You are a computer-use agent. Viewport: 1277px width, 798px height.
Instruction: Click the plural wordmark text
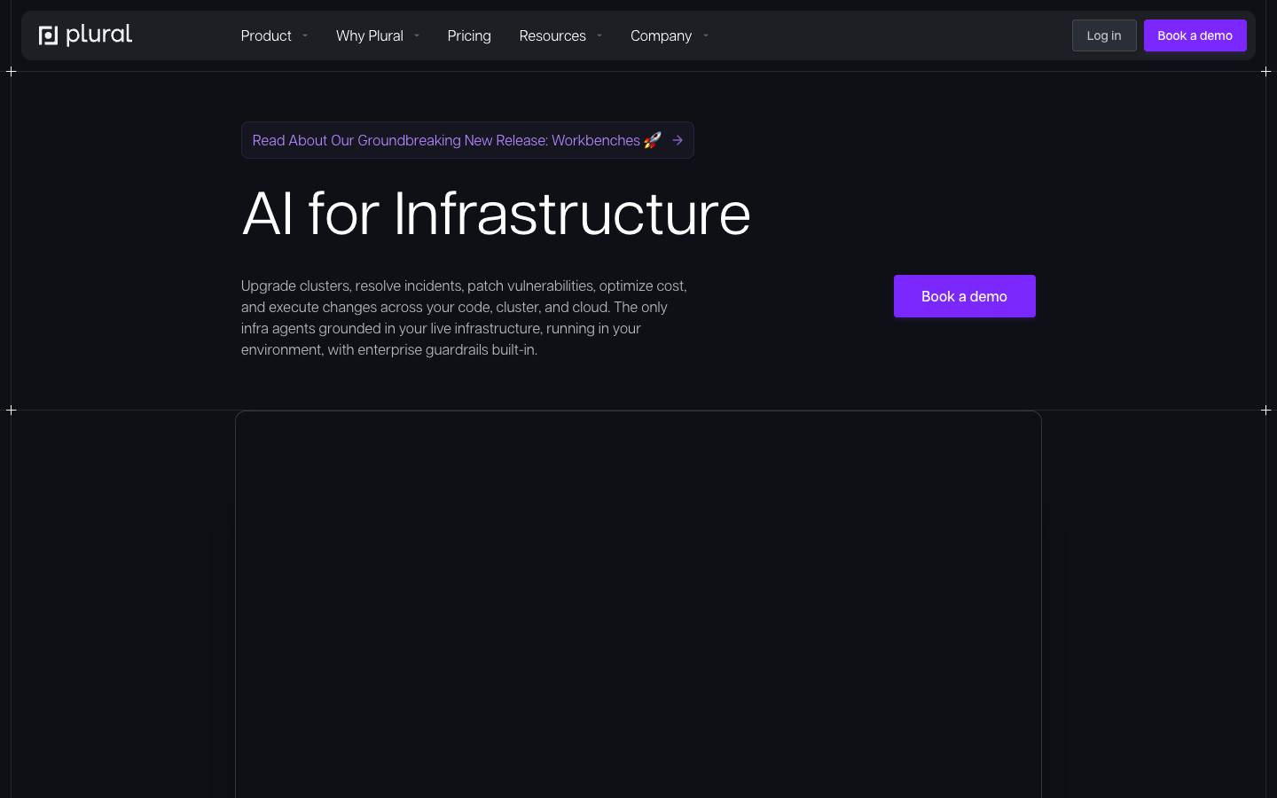(x=99, y=35)
